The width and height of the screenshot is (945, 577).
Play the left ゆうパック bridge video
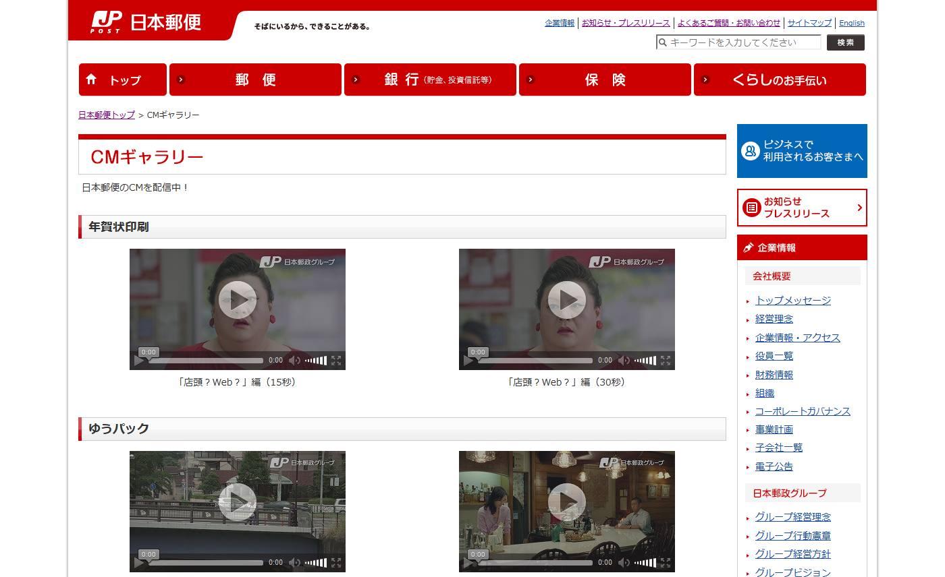[238, 502]
